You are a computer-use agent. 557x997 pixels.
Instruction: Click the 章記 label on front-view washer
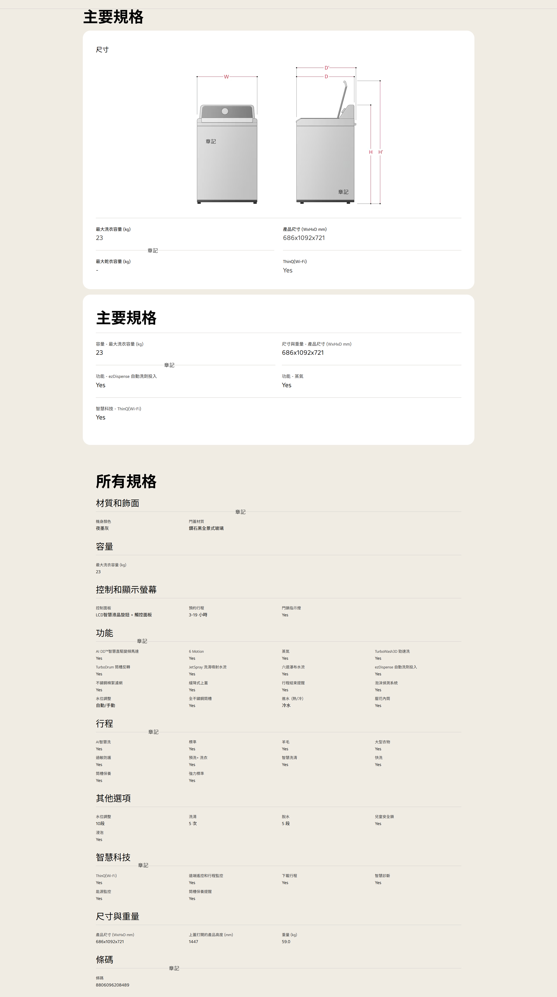(211, 142)
